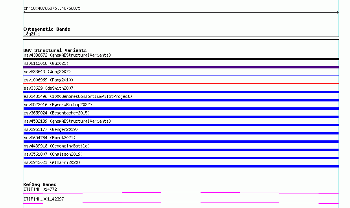Image resolution: width=350 pixels, height=208 pixels.
Task: Click the magenta line under CTIF|NM_014772
Action: click(x=181, y=193)
